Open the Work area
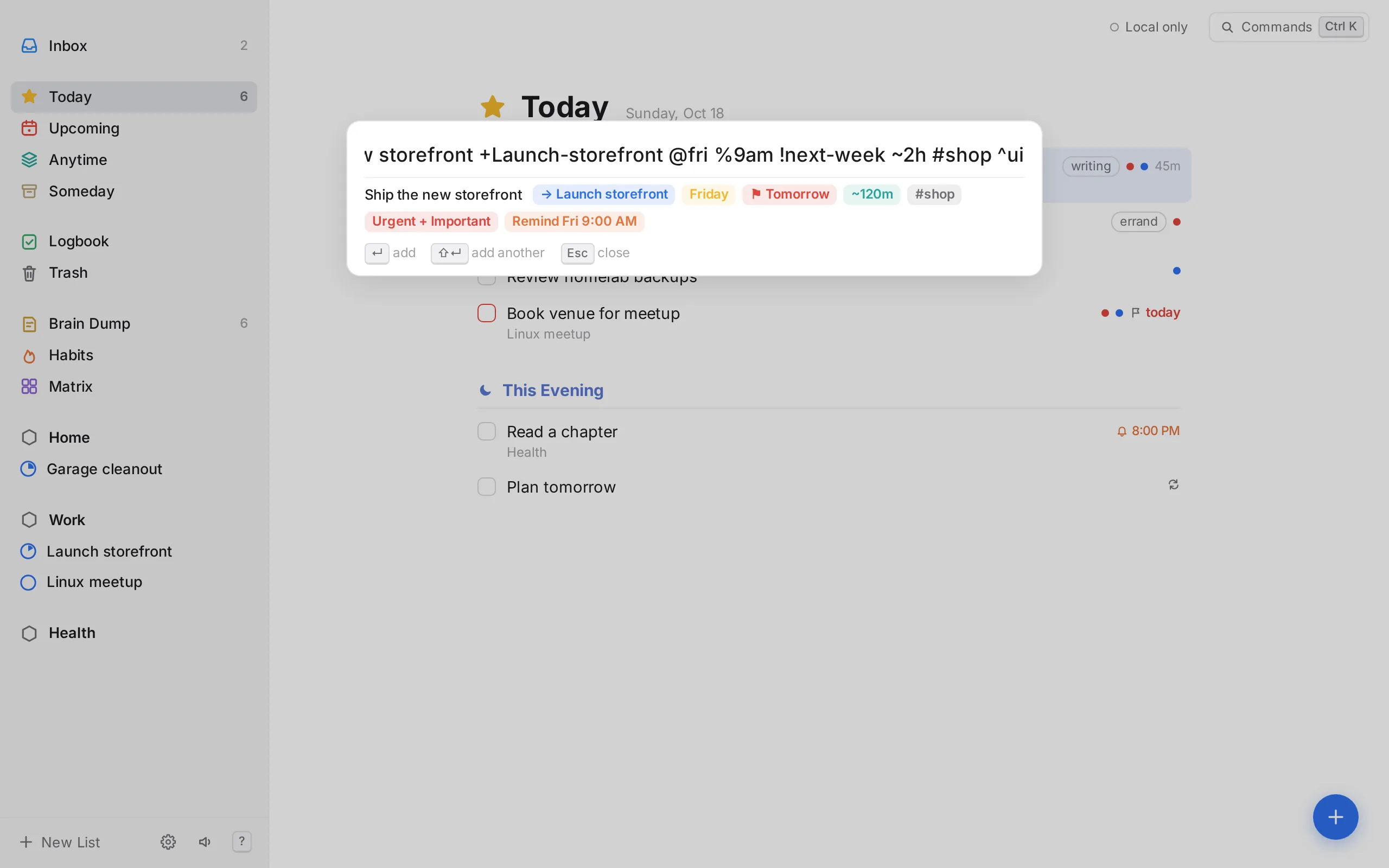Viewport: 1389px width, 868px height. coord(133,520)
